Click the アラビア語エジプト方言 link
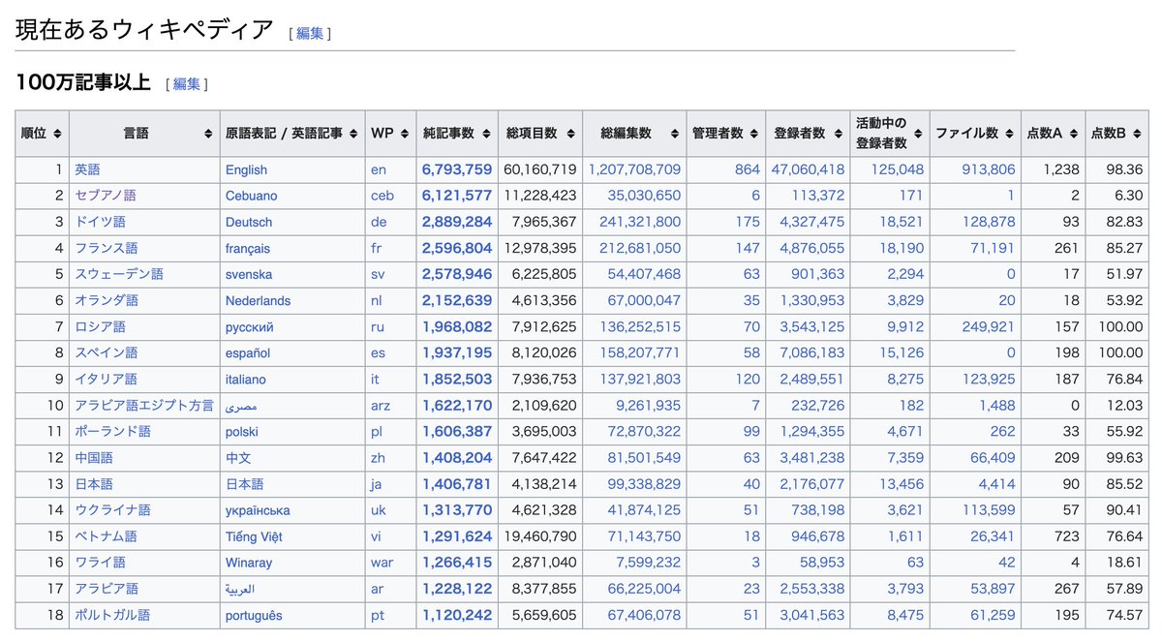 [144, 405]
